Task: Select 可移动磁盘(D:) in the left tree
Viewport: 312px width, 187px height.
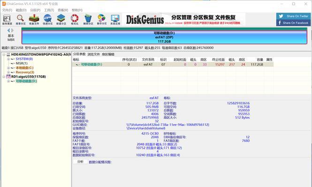Action: click(x=26, y=81)
